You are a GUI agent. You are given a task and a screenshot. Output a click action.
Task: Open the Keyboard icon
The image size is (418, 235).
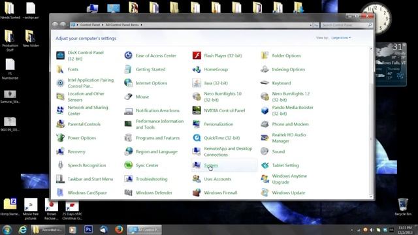click(x=265, y=83)
